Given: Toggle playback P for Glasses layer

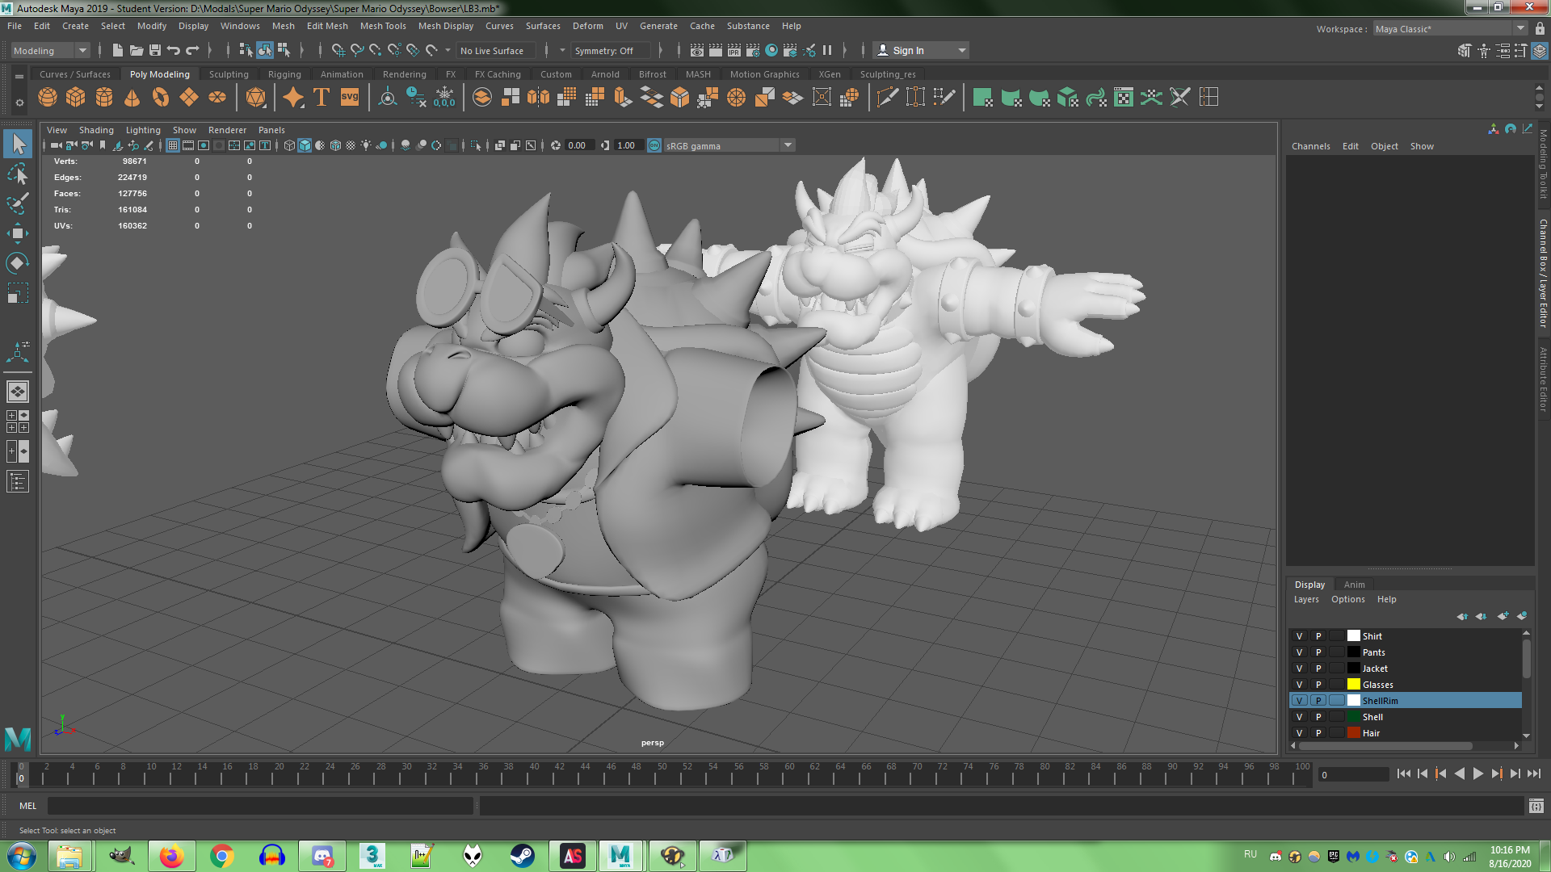Looking at the screenshot, I should pos(1318,685).
